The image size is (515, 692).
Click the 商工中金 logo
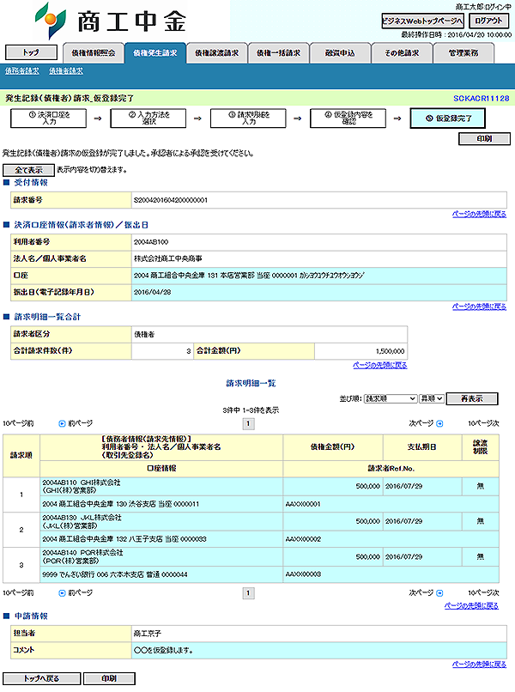(111, 21)
